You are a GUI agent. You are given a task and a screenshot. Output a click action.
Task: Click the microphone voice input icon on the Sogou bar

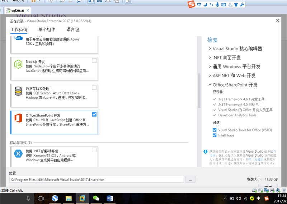217,4
